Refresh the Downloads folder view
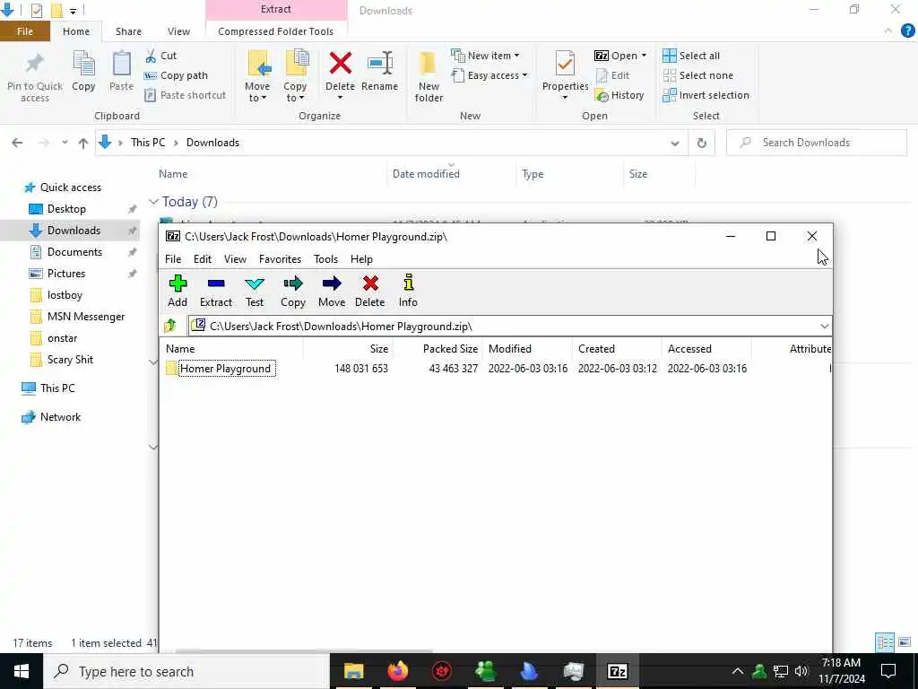Screen dimensions: 918x689 pyautogui.click(x=701, y=143)
